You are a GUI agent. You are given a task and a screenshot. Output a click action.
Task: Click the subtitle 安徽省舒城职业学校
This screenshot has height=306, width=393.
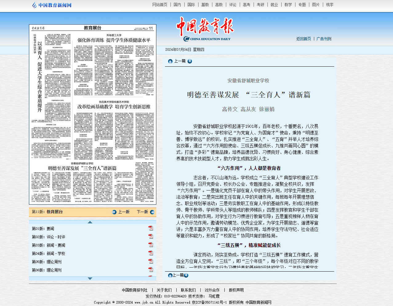click(x=248, y=80)
